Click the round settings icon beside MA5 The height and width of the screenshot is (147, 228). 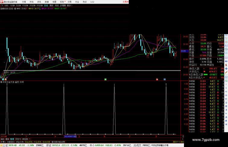click(x=15, y=9)
